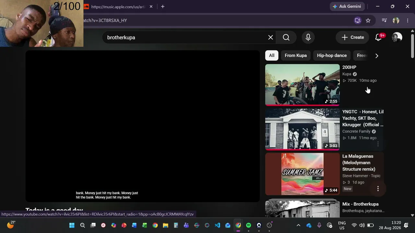This screenshot has width=415, height=233.
Task: Open YouTube notifications bell
Action: click(x=379, y=38)
